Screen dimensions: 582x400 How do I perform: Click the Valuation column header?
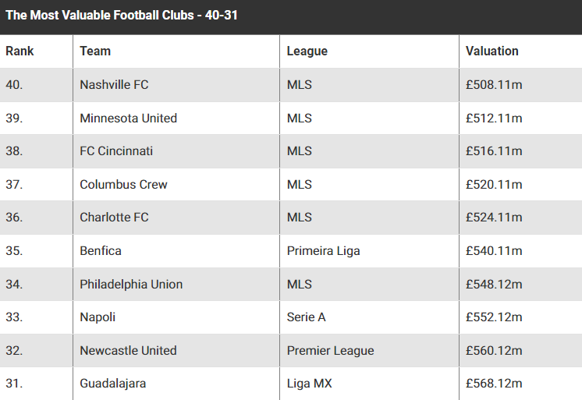tap(492, 51)
